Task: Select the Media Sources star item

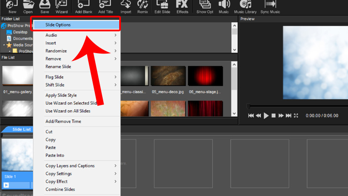Action: tap(9, 45)
